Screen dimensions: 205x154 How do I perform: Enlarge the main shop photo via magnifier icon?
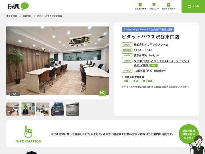pos(102,93)
